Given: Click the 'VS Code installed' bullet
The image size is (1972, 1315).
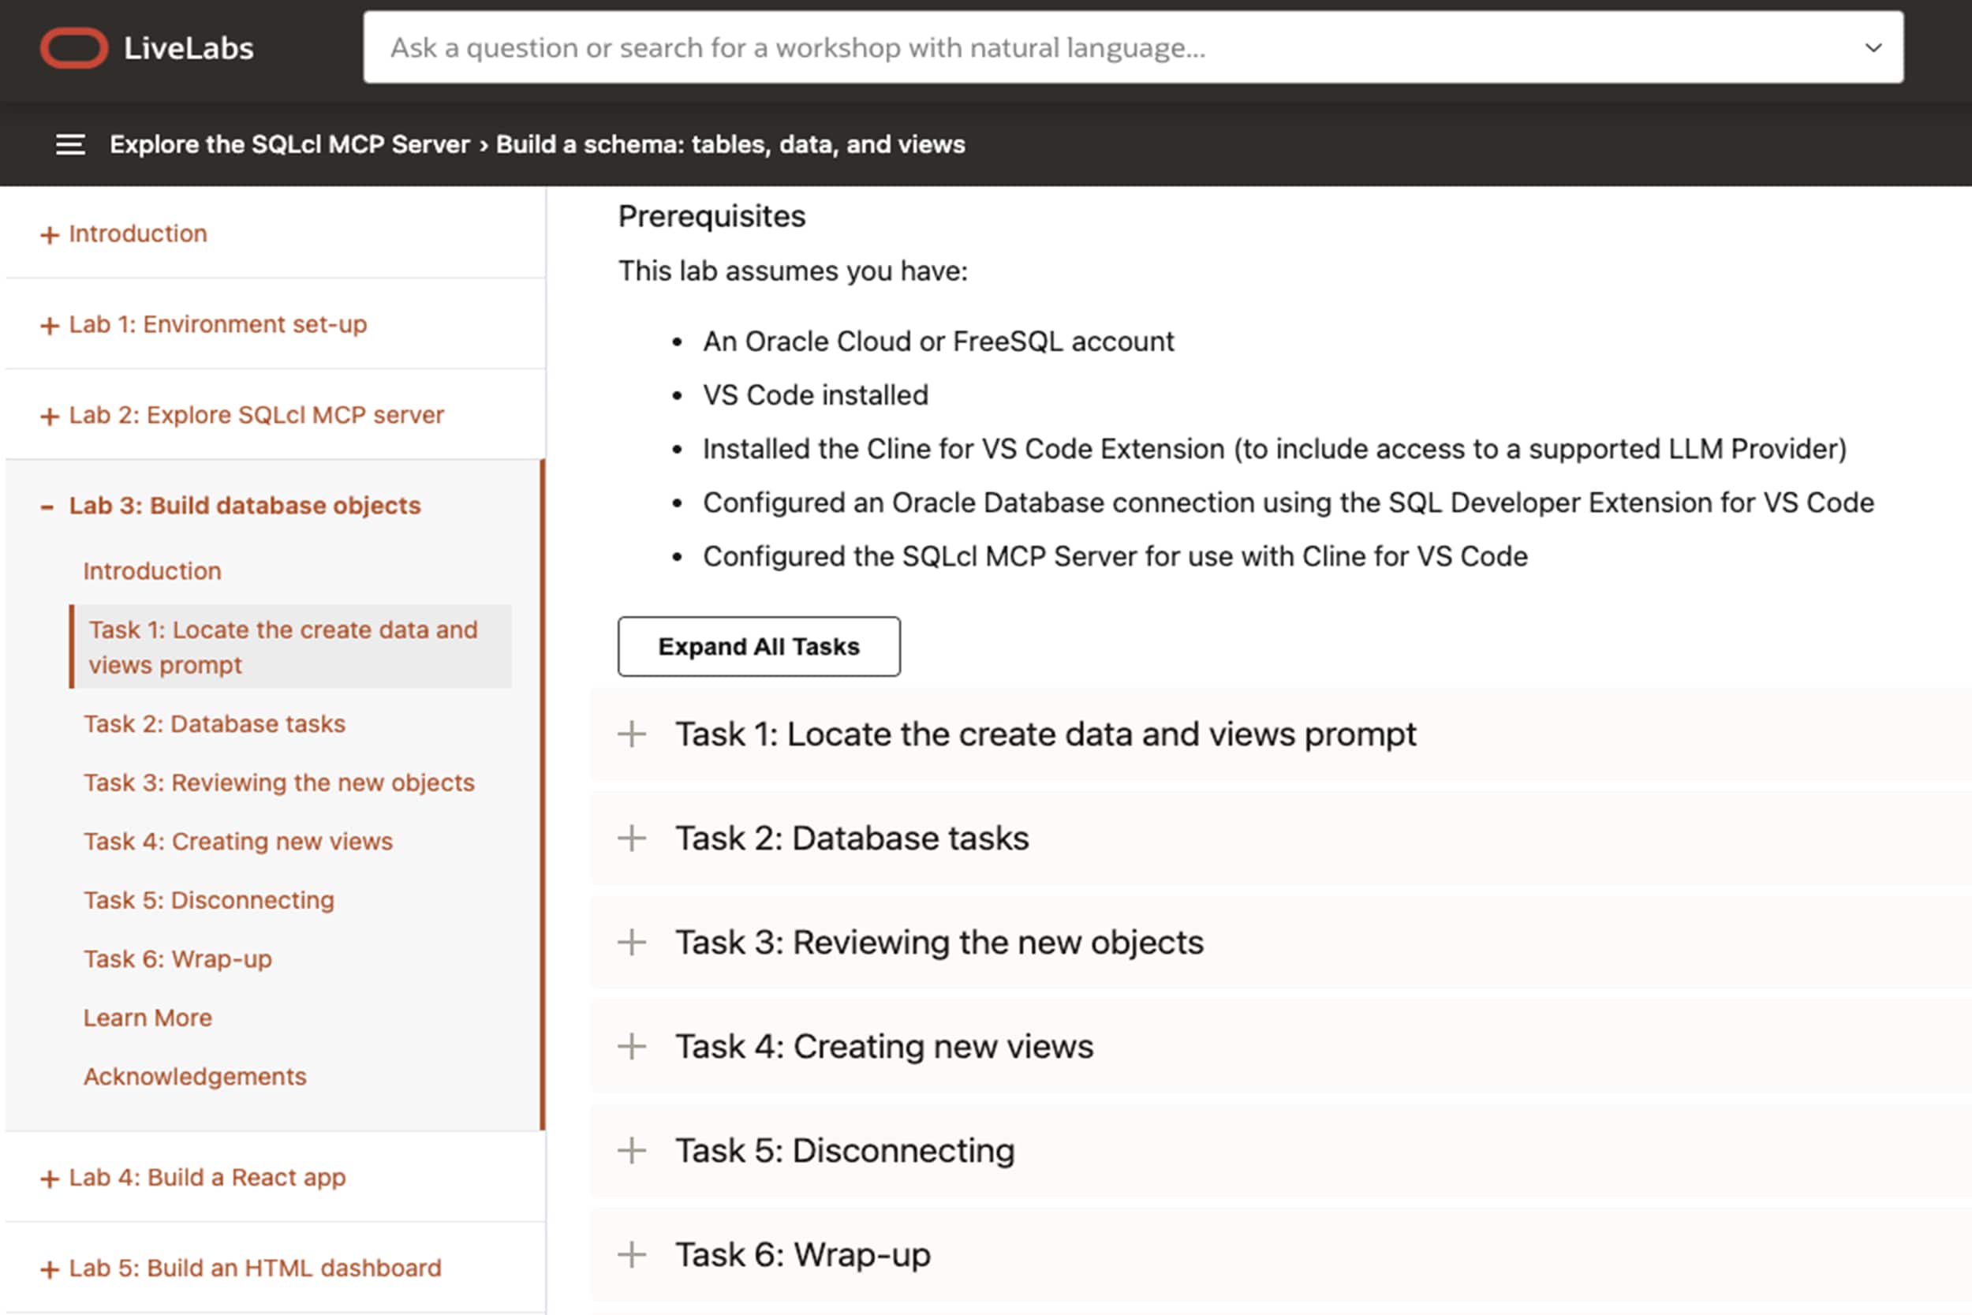Looking at the screenshot, I should [x=816, y=395].
